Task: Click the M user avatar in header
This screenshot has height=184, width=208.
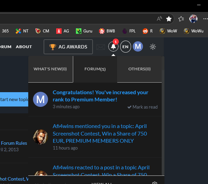Action: coord(138,47)
